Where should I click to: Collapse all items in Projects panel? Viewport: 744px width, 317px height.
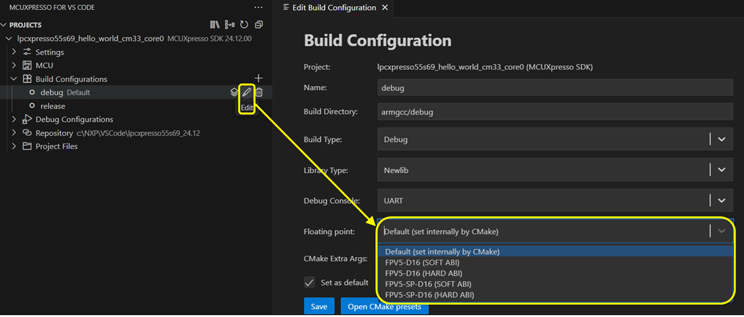coord(259,25)
